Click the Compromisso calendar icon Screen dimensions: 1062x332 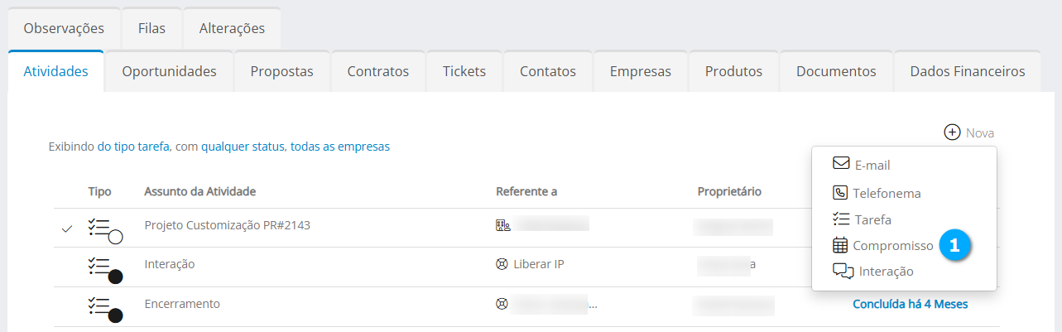click(x=840, y=245)
